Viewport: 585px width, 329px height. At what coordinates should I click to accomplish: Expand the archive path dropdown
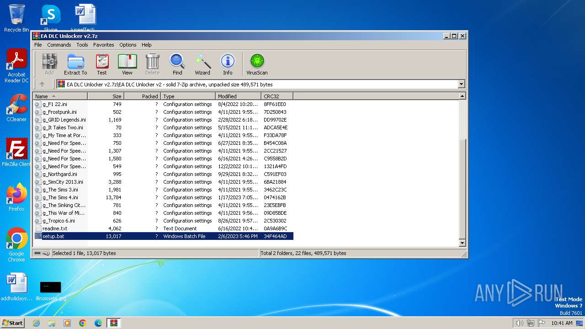click(461, 84)
